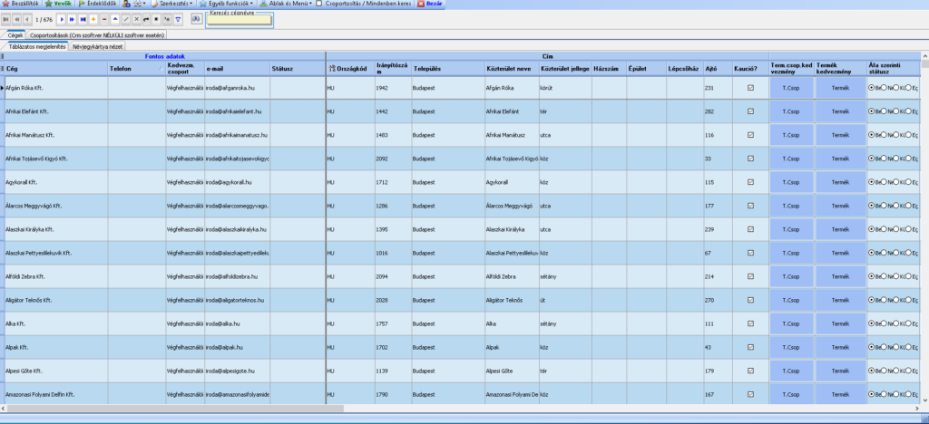Skip forward one page of records
Image resolution: width=929 pixels, height=424 pixels.
click(x=72, y=20)
